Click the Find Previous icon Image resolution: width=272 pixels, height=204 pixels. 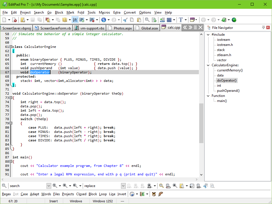(75, 186)
